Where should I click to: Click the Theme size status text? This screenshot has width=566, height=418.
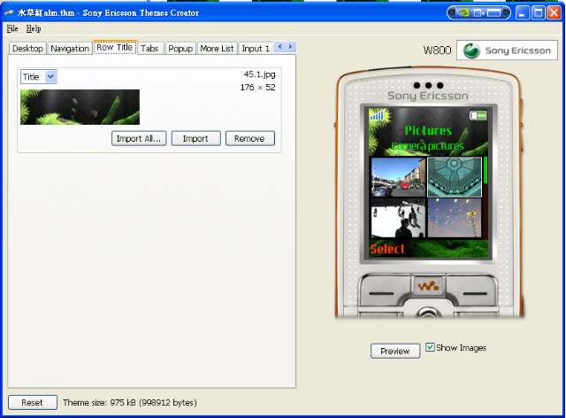coord(130,402)
